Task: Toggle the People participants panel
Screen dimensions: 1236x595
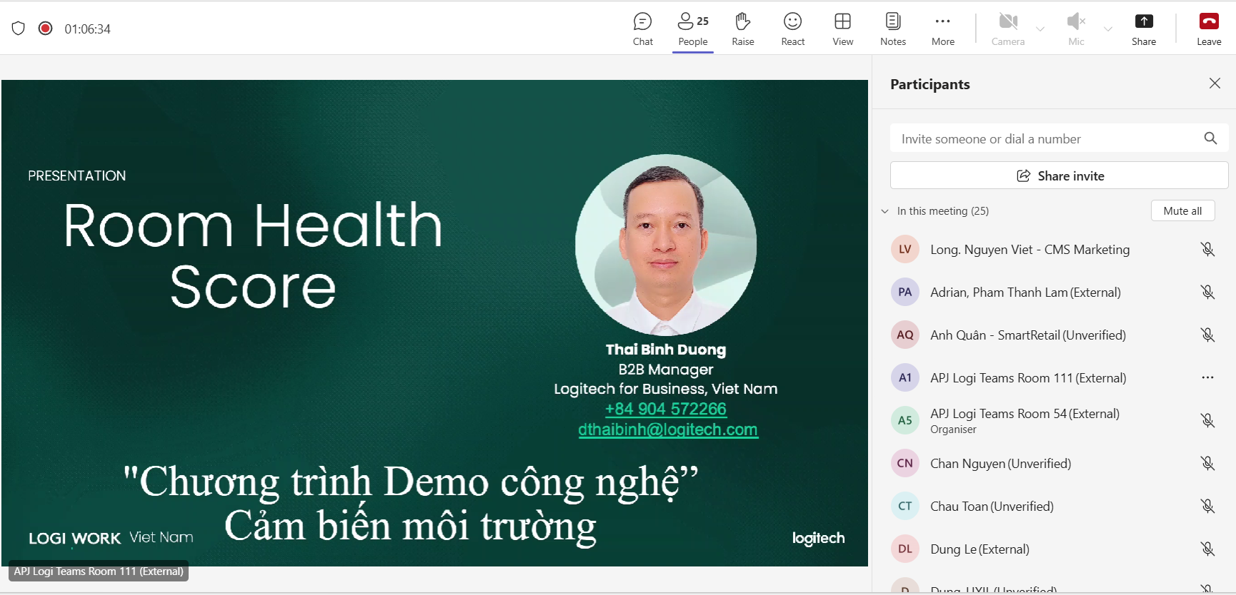Action: tap(692, 29)
